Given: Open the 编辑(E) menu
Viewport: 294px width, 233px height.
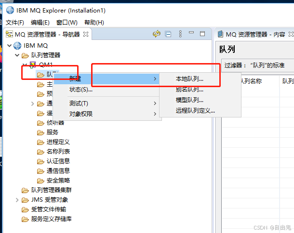Looking at the screenshot, I should pyautogui.click(x=40, y=23).
